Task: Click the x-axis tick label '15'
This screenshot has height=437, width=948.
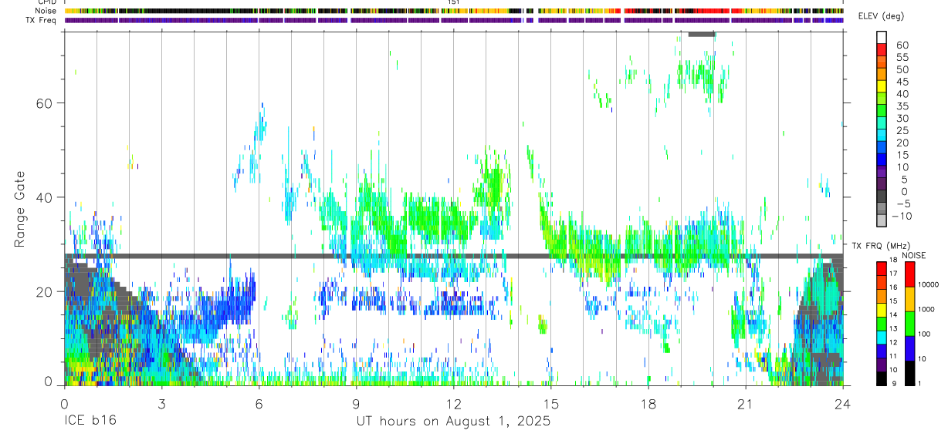Action: click(x=550, y=404)
